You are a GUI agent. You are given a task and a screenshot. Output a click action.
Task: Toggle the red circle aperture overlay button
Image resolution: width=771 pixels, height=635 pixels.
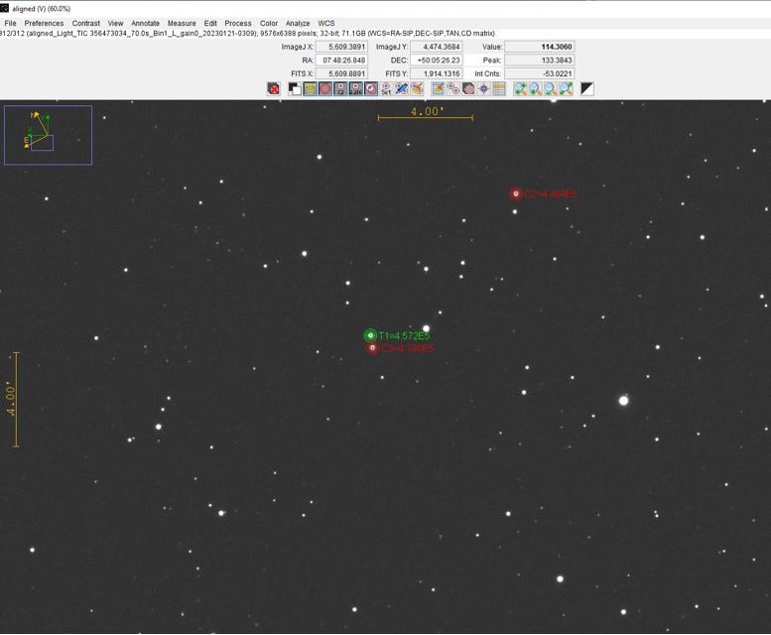(324, 88)
